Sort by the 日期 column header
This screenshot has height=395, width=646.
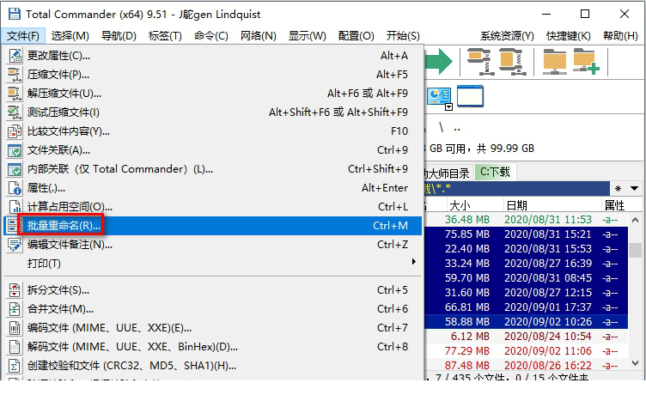[x=552, y=205]
